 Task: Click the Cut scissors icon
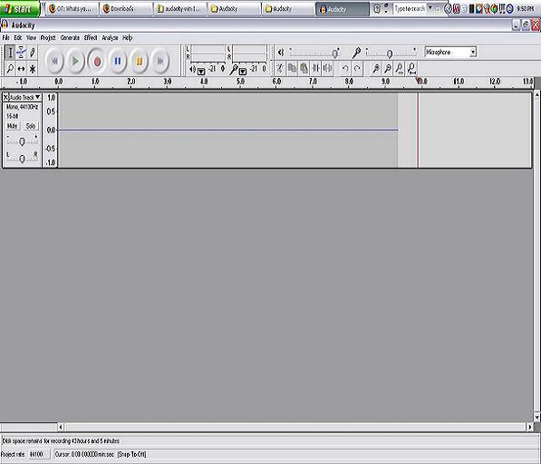280,68
